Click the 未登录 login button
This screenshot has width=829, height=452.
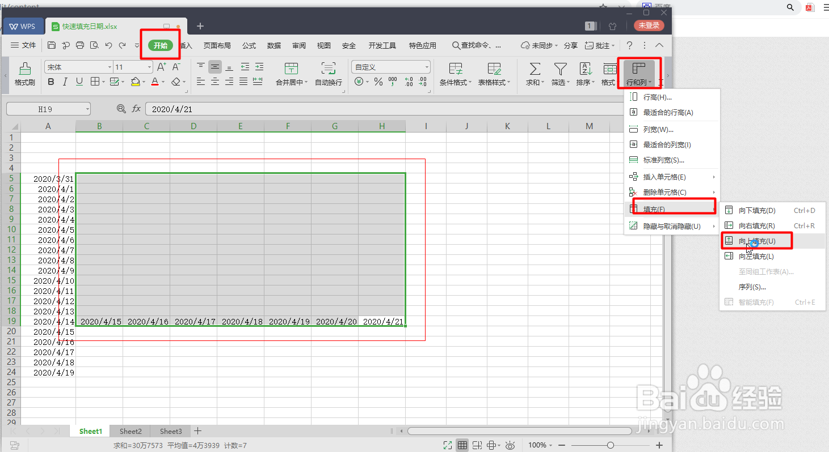click(649, 25)
